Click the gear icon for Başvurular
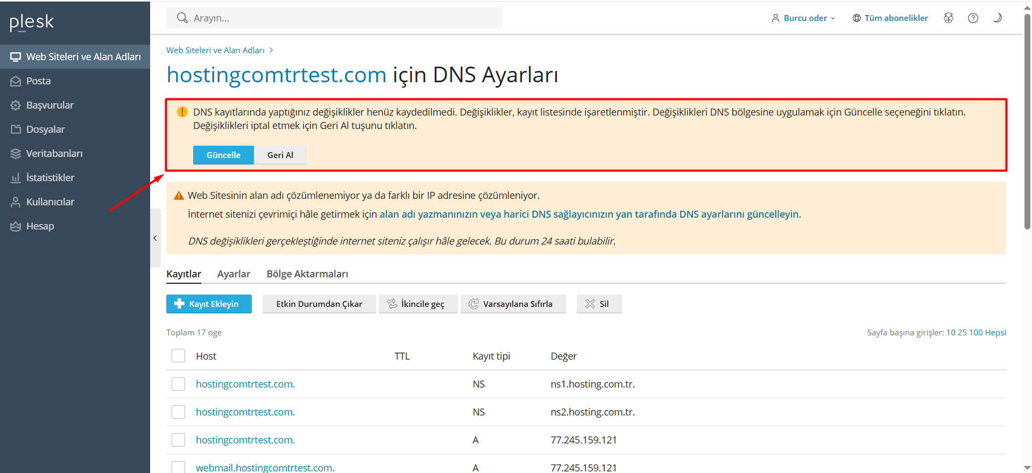1032x473 pixels. click(x=16, y=105)
